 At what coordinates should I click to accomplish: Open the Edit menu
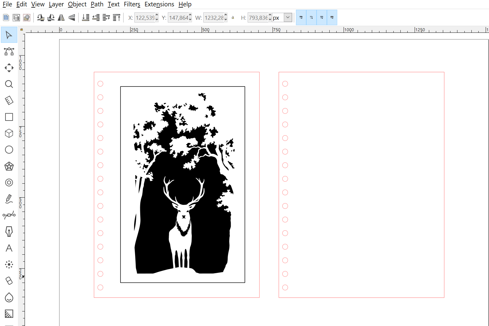point(22,4)
